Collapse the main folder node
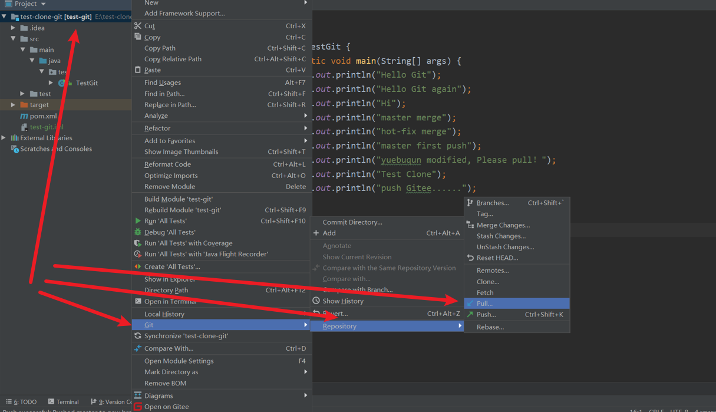Screen dimensions: 716x412 (x=23, y=50)
